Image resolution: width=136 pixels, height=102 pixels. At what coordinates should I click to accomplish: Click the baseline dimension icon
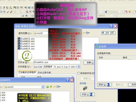18,8
